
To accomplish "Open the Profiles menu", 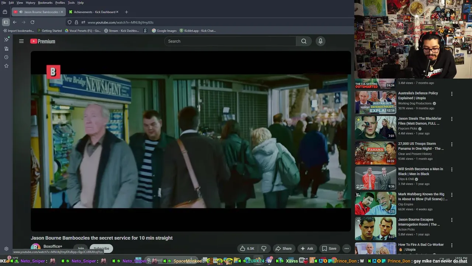I will (60, 3).
